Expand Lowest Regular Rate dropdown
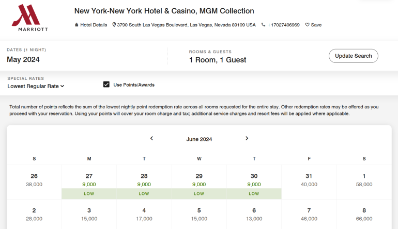This screenshot has width=398, height=229. 36,86
